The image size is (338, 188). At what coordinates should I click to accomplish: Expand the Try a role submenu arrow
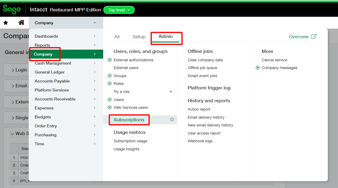(x=171, y=91)
